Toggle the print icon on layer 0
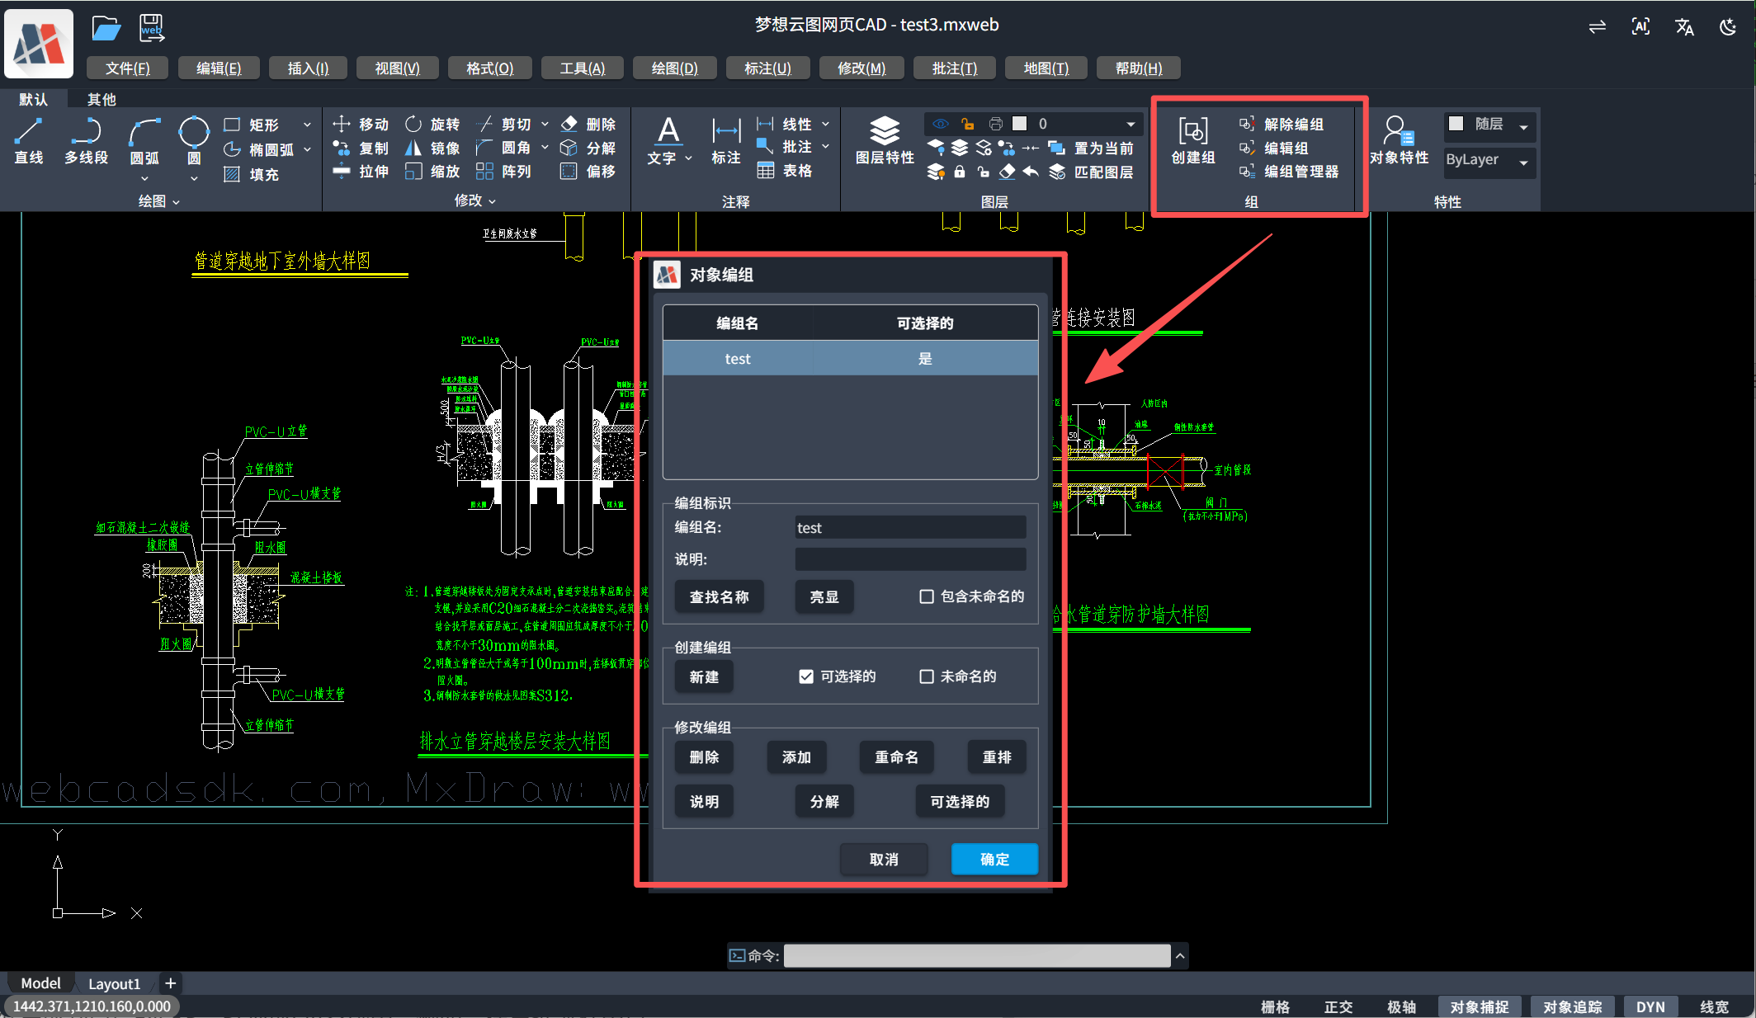The image size is (1756, 1018). pyautogui.click(x=995, y=124)
